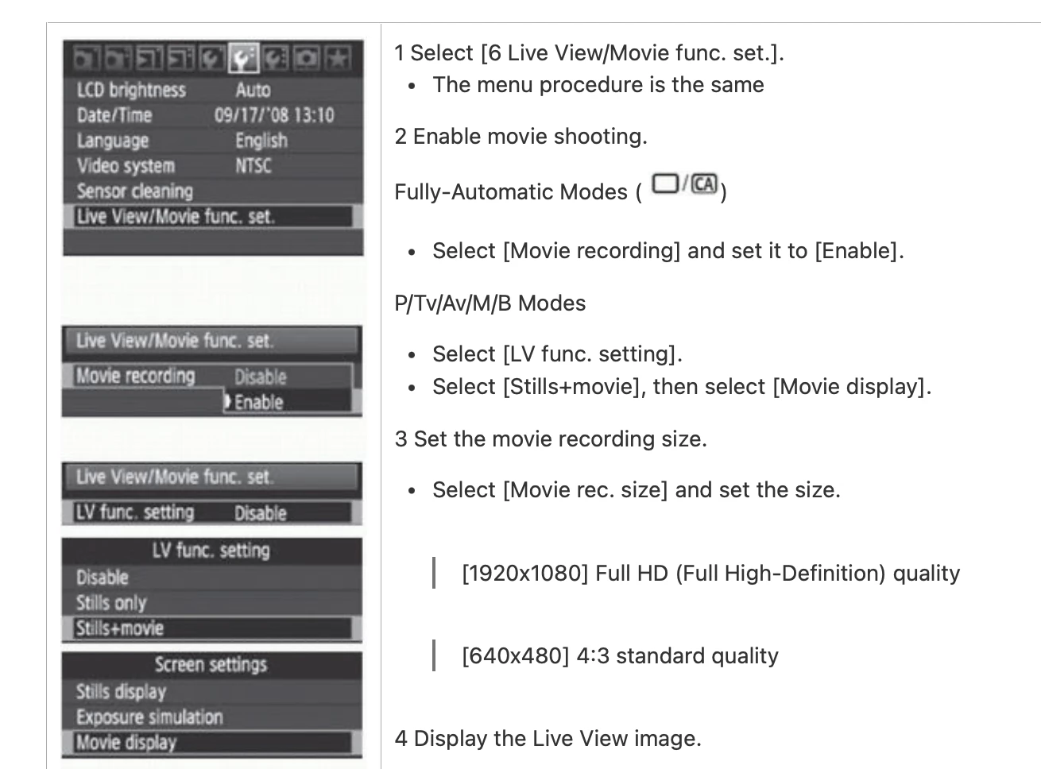The height and width of the screenshot is (769, 1041).
Task: Open the third wrench setup tab
Action: click(275, 58)
